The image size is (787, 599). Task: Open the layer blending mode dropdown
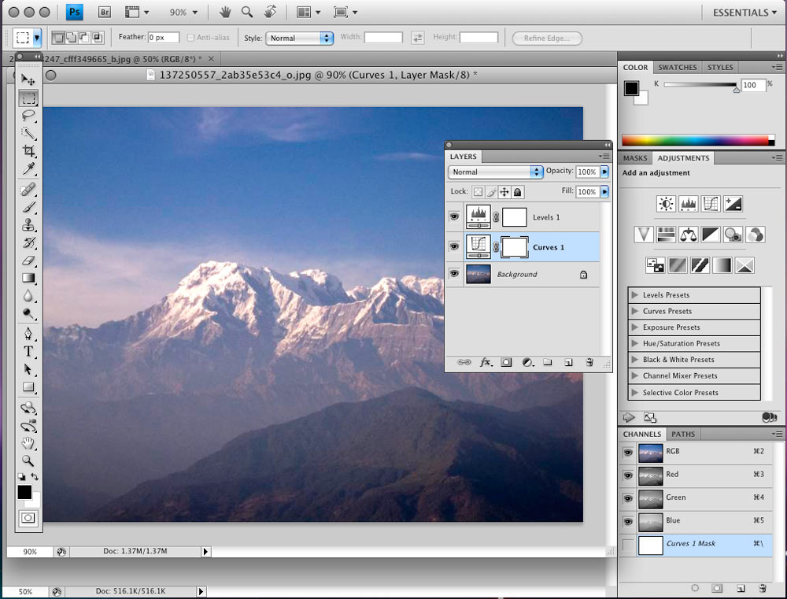(x=495, y=172)
